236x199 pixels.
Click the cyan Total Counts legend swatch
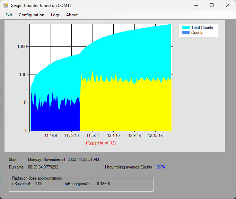[186, 28]
